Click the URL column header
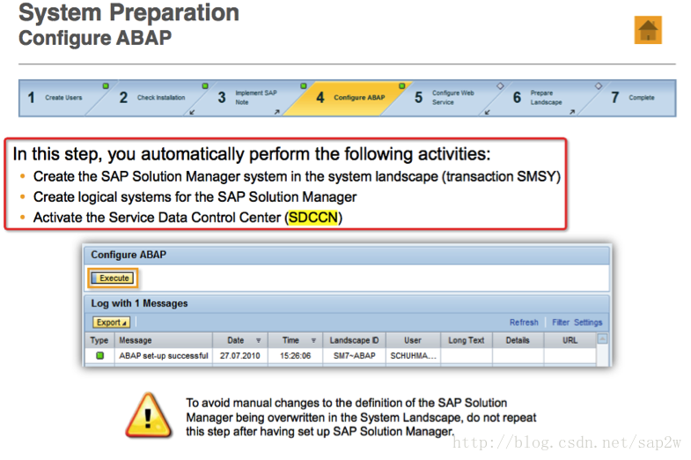This screenshot has width=691, height=460. click(x=570, y=340)
